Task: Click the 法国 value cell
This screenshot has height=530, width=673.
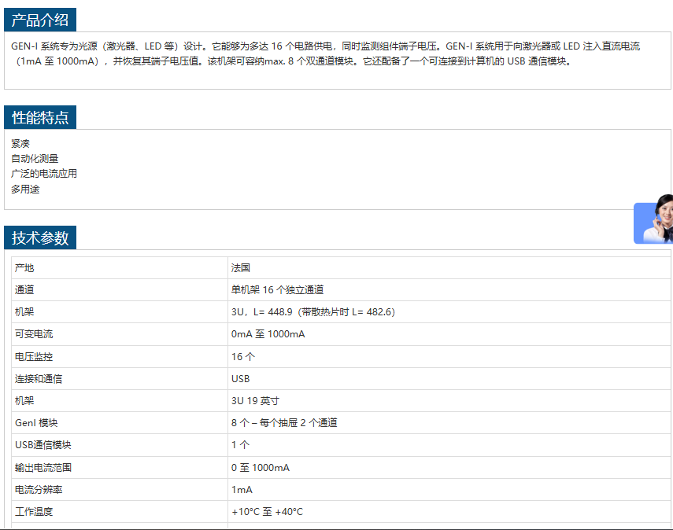Action: pyautogui.click(x=241, y=268)
